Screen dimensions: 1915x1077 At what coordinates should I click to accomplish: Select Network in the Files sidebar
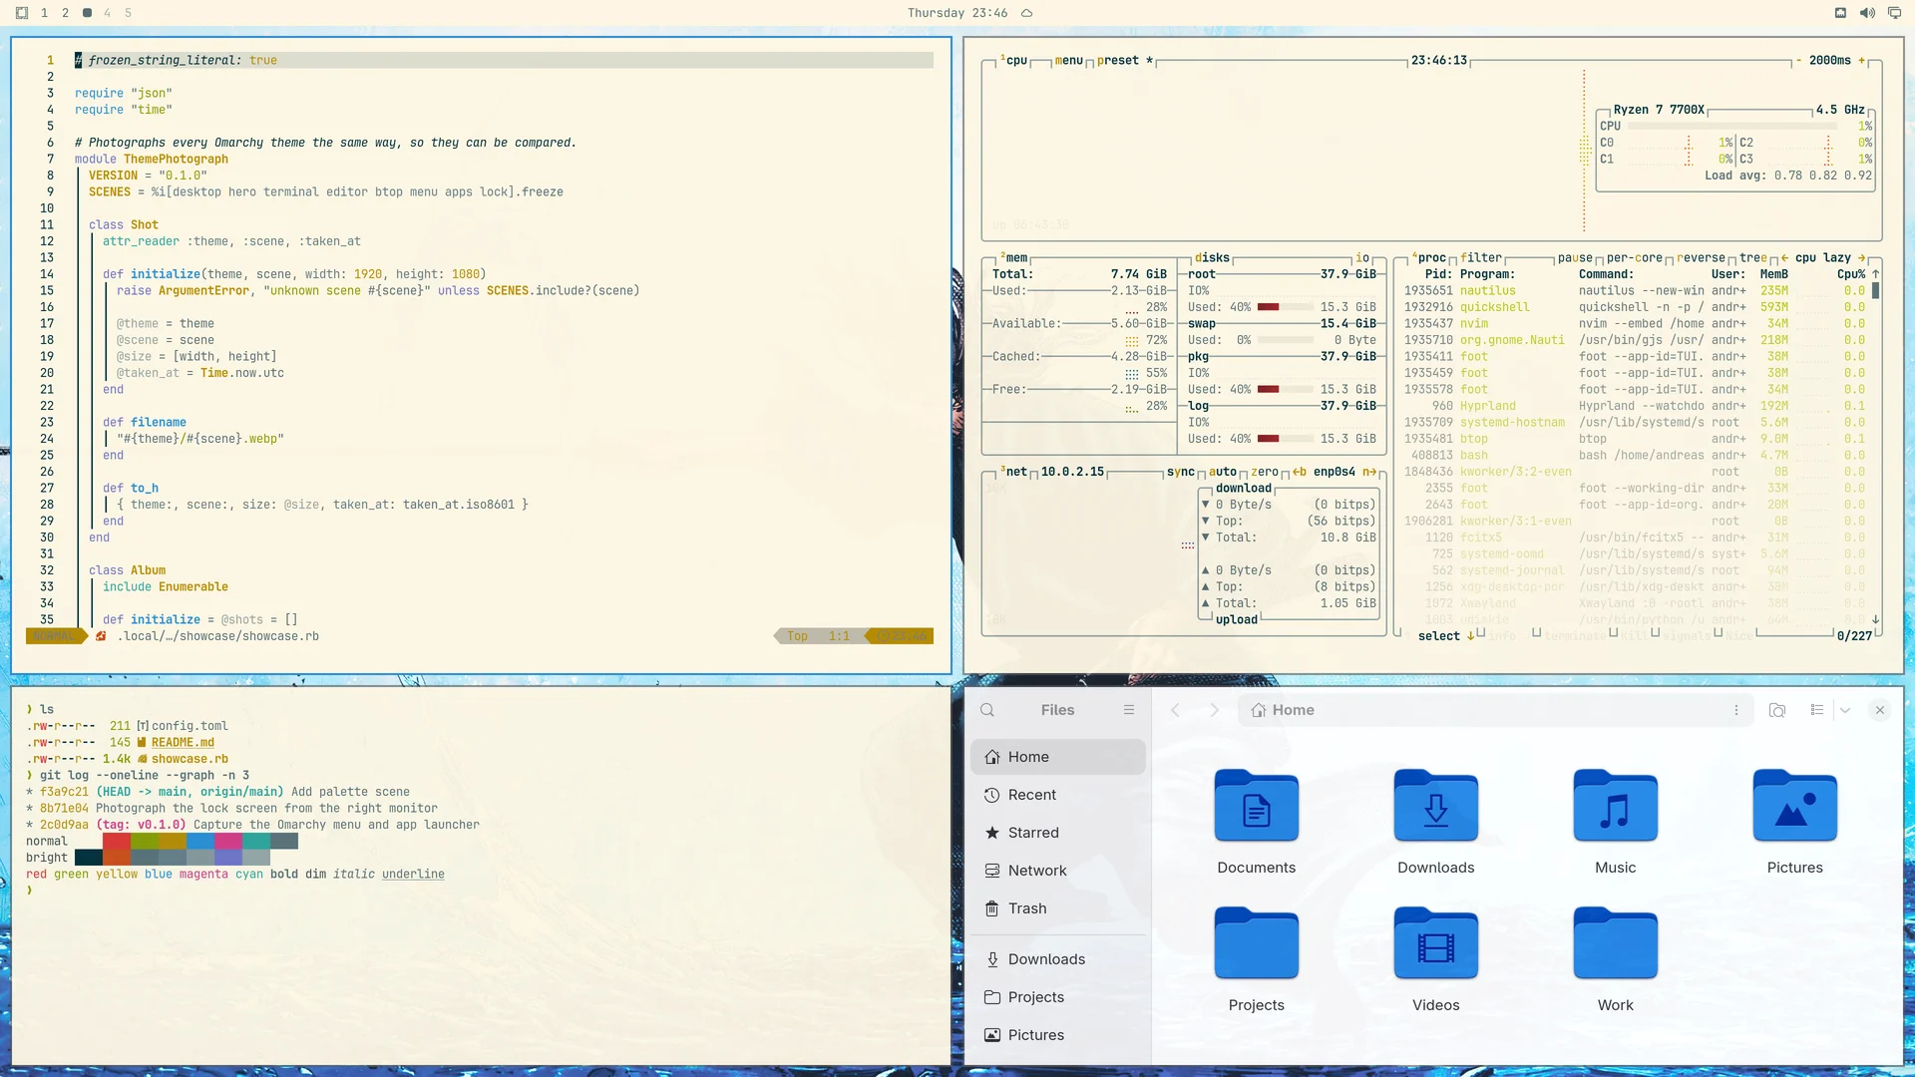tap(1058, 871)
